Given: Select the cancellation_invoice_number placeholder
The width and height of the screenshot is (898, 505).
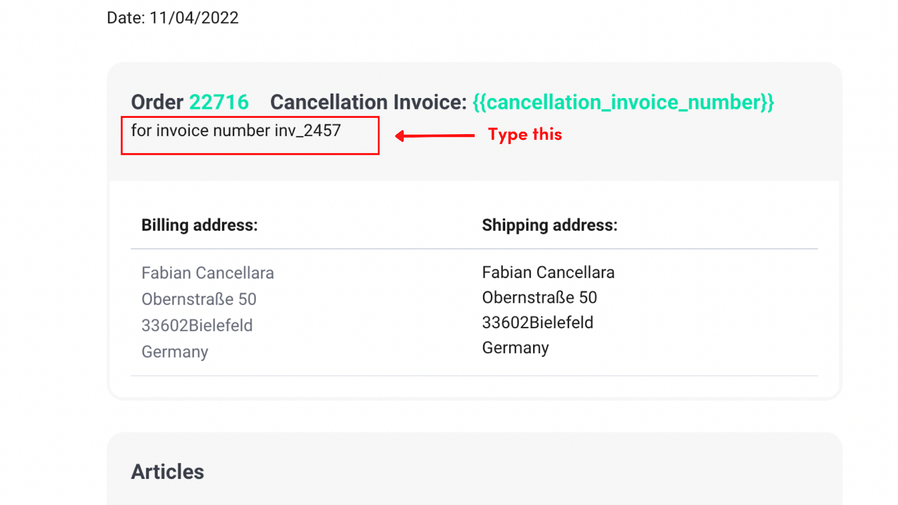Looking at the screenshot, I should click(624, 102).
